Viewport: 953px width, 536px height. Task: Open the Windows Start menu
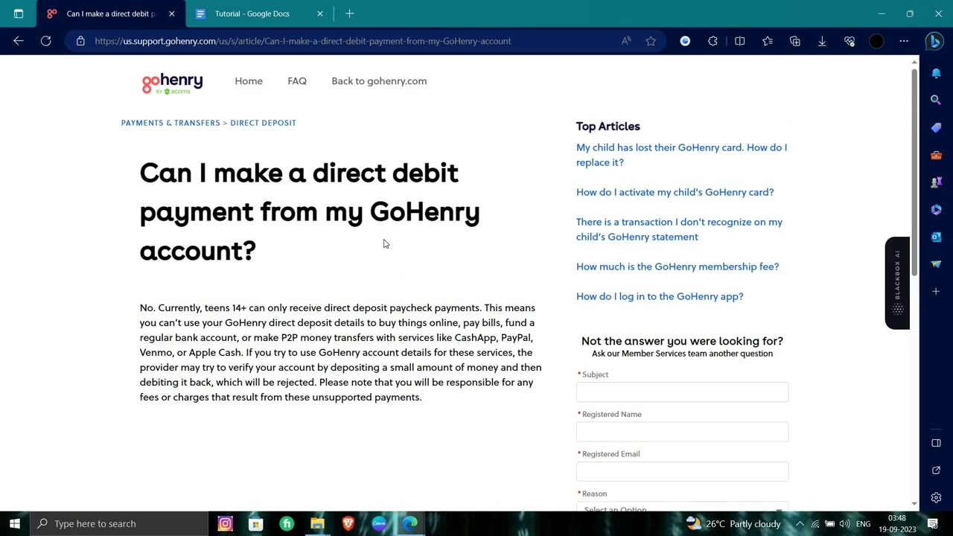point(15,523)
